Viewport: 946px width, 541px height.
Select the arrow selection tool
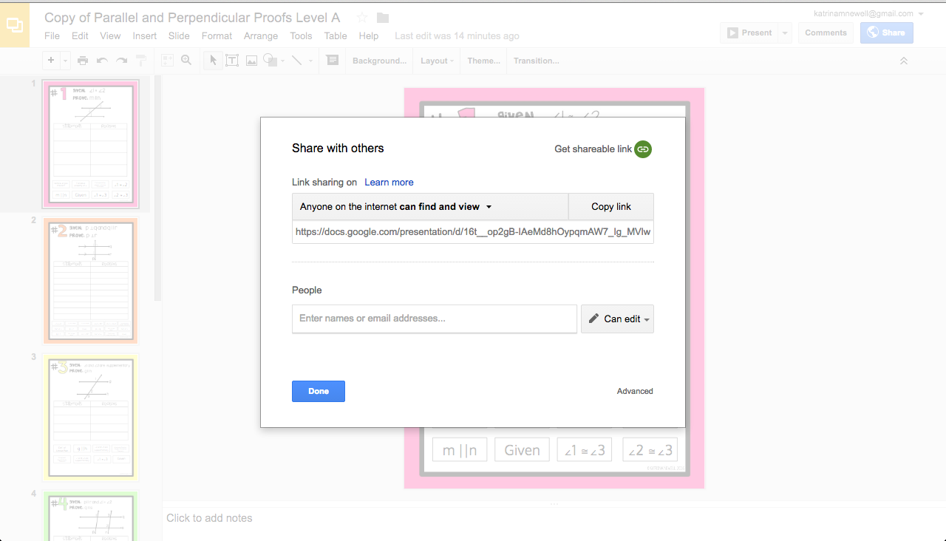tap(212, 60)
